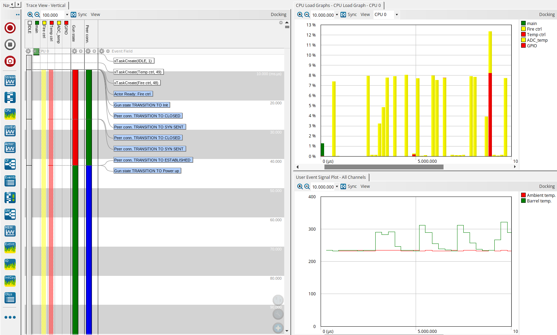Open the CPU Load graph view
This screenshot has height=335, width=557.
point(10,114)
